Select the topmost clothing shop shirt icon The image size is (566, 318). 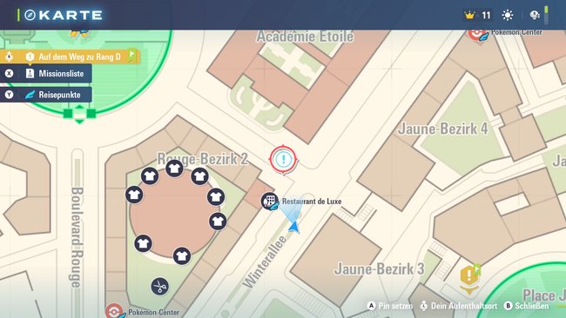pyautogui.click(x=174, y=169)
